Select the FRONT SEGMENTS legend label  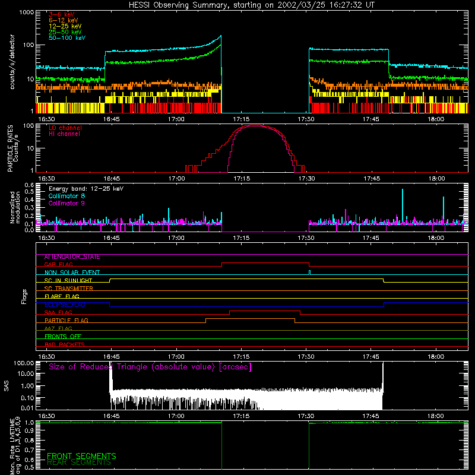[81, 456]
